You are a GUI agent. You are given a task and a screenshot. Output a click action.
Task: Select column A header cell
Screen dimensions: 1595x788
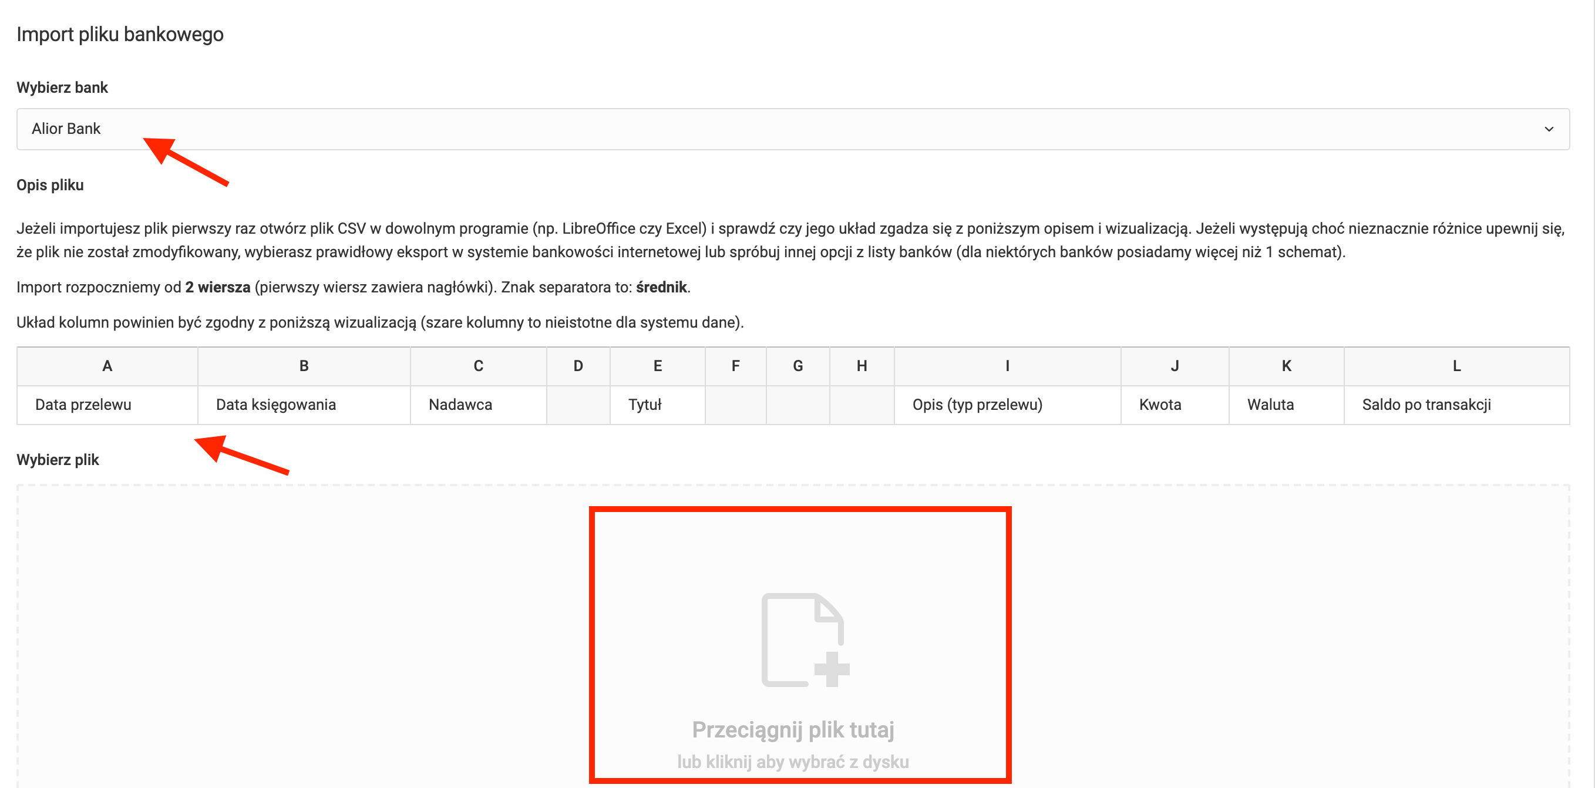click(107, 366)
